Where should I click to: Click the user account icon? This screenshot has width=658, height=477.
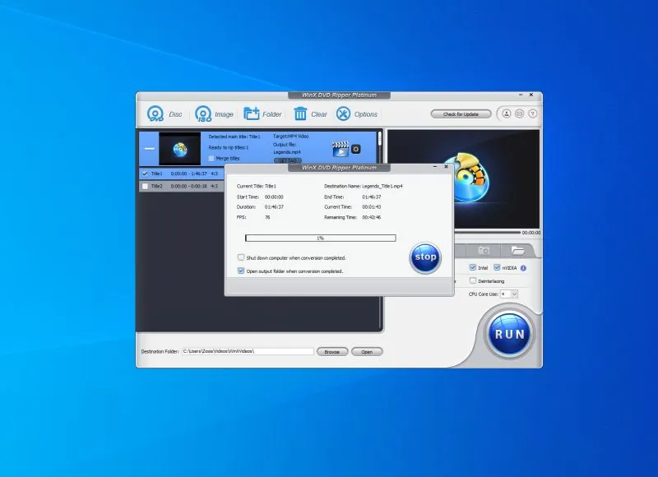pyautogui.click(x=507, y=114)
